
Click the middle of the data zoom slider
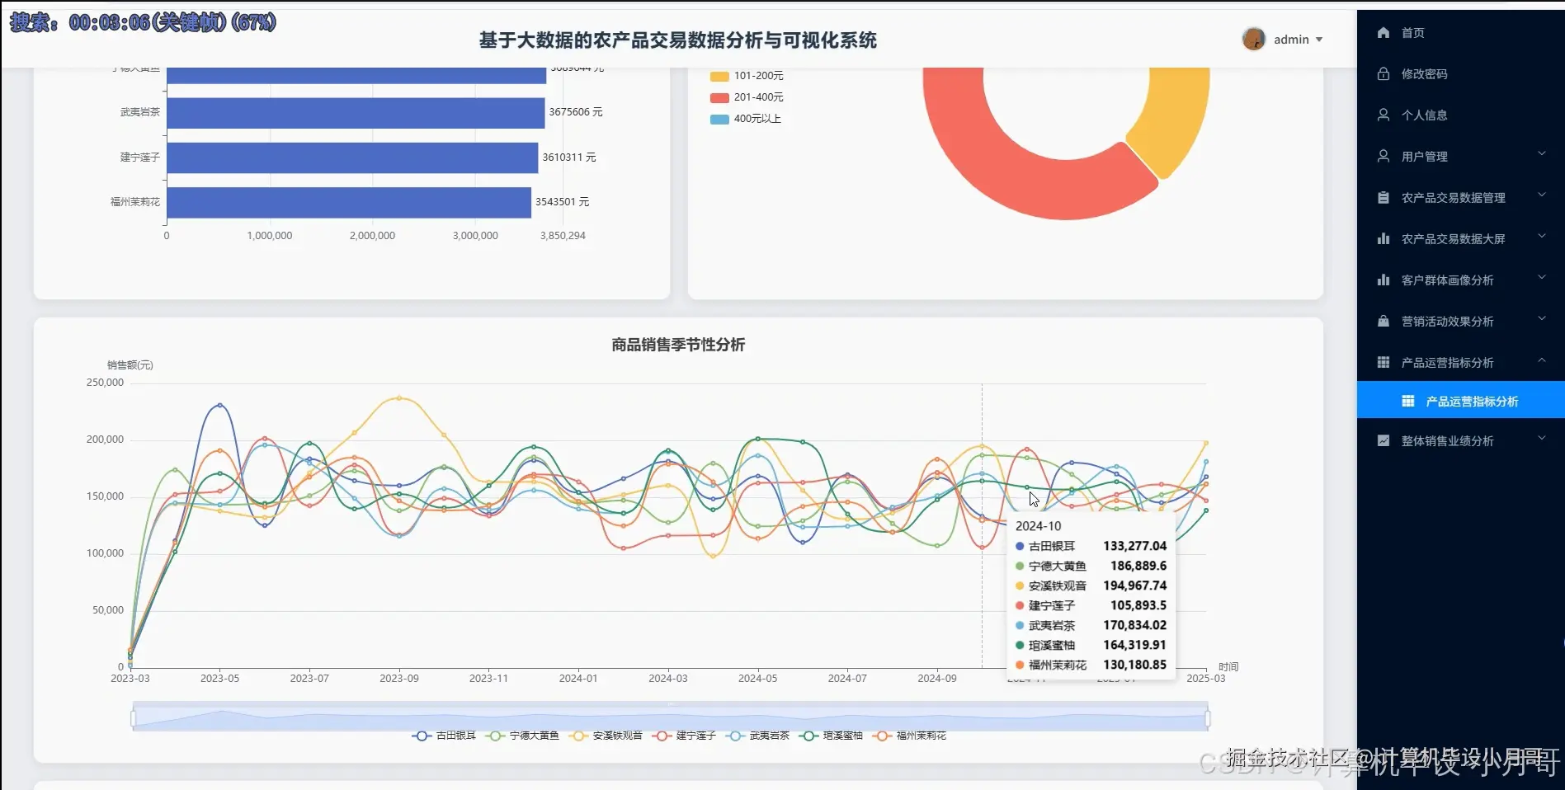670,717
